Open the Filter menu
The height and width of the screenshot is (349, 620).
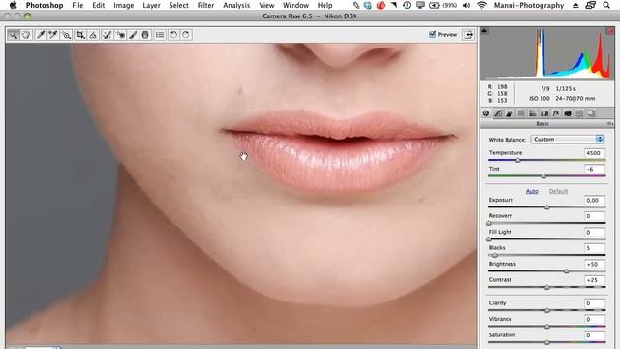(x=205, y=5)
